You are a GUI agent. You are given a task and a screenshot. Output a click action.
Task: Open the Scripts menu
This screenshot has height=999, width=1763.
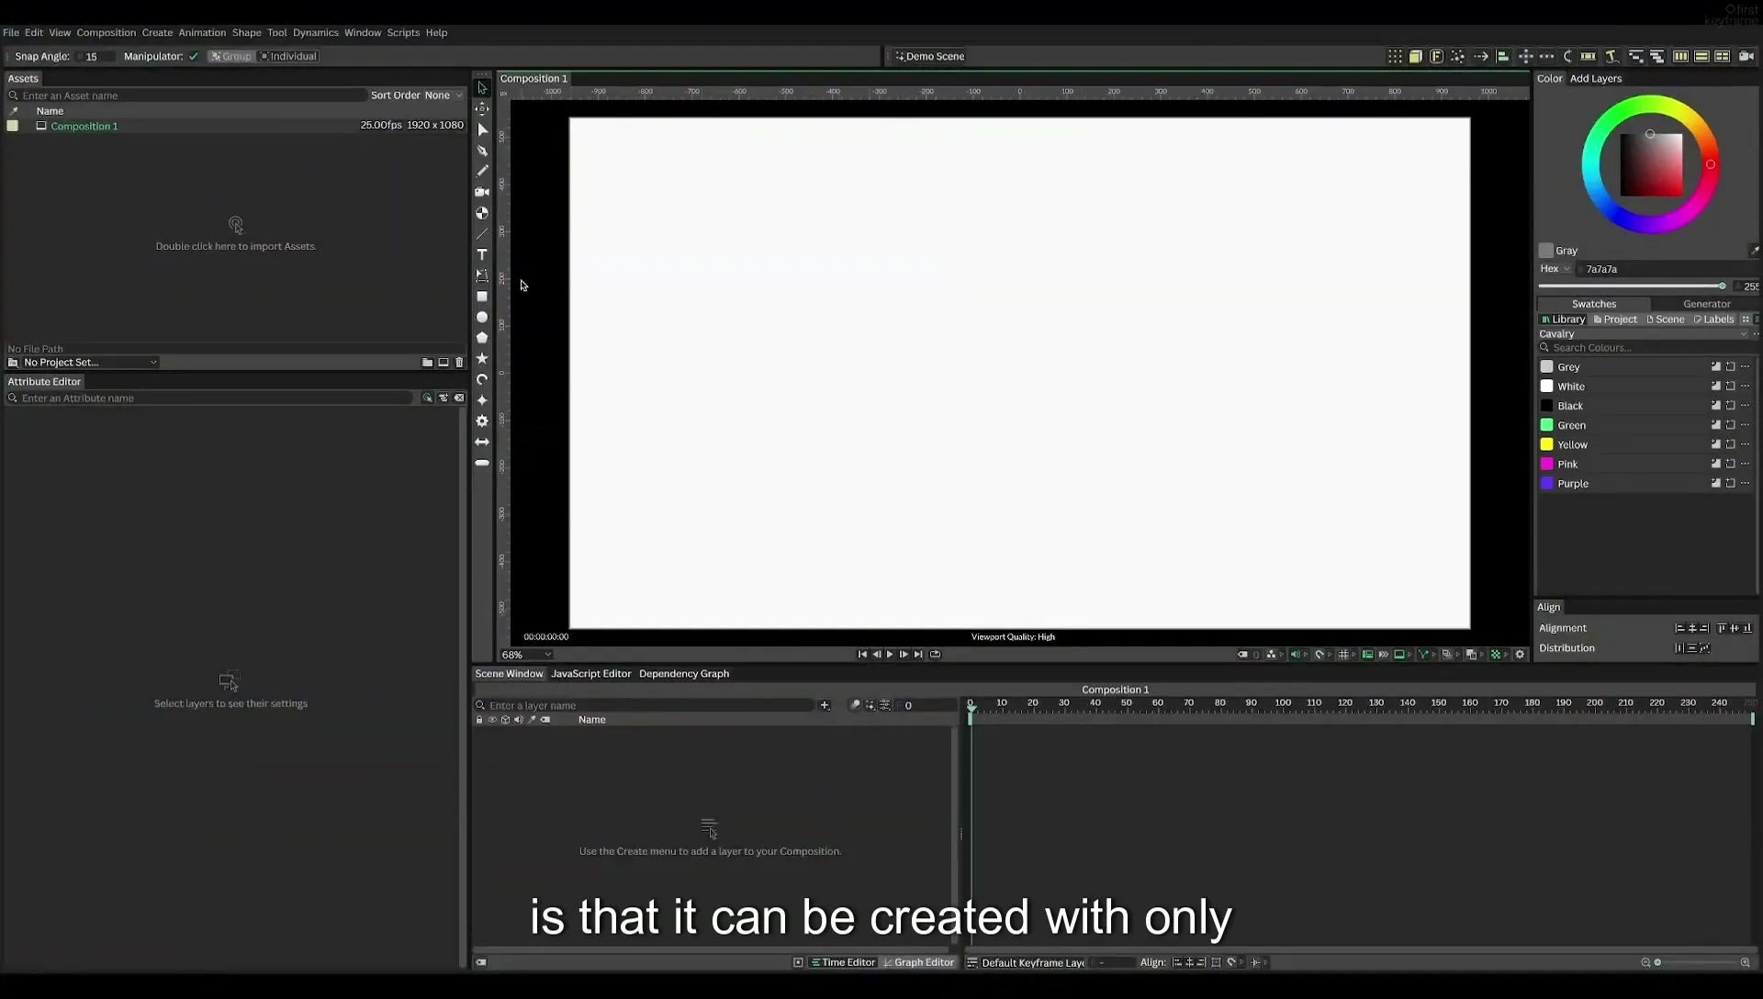[403, 32]
